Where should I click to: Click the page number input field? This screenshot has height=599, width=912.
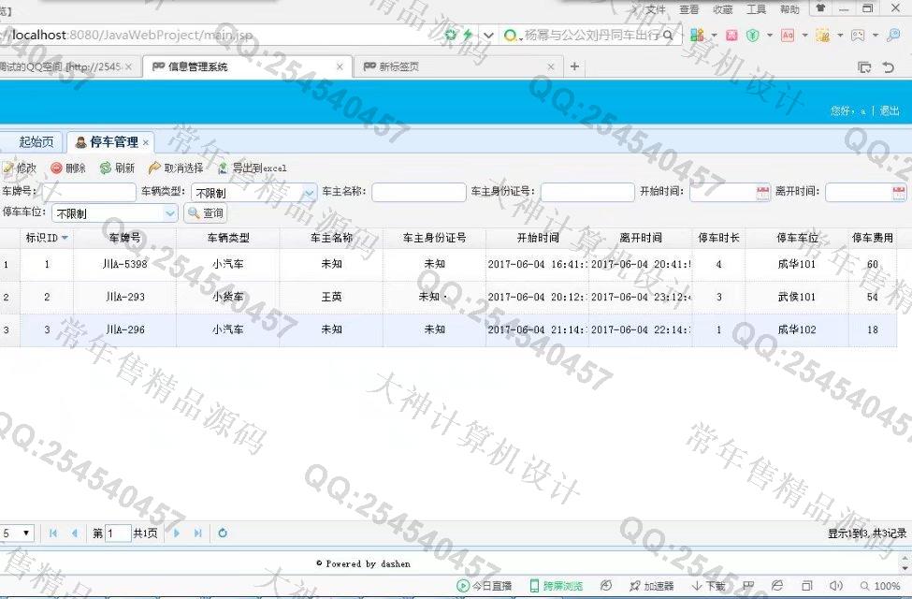click(118, 533)
